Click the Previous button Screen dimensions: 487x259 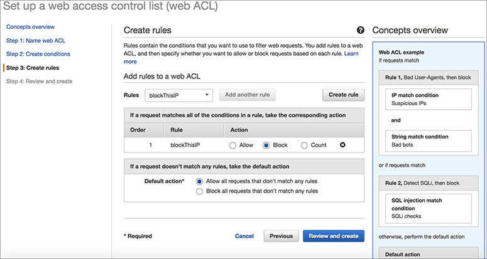(281, 236)
